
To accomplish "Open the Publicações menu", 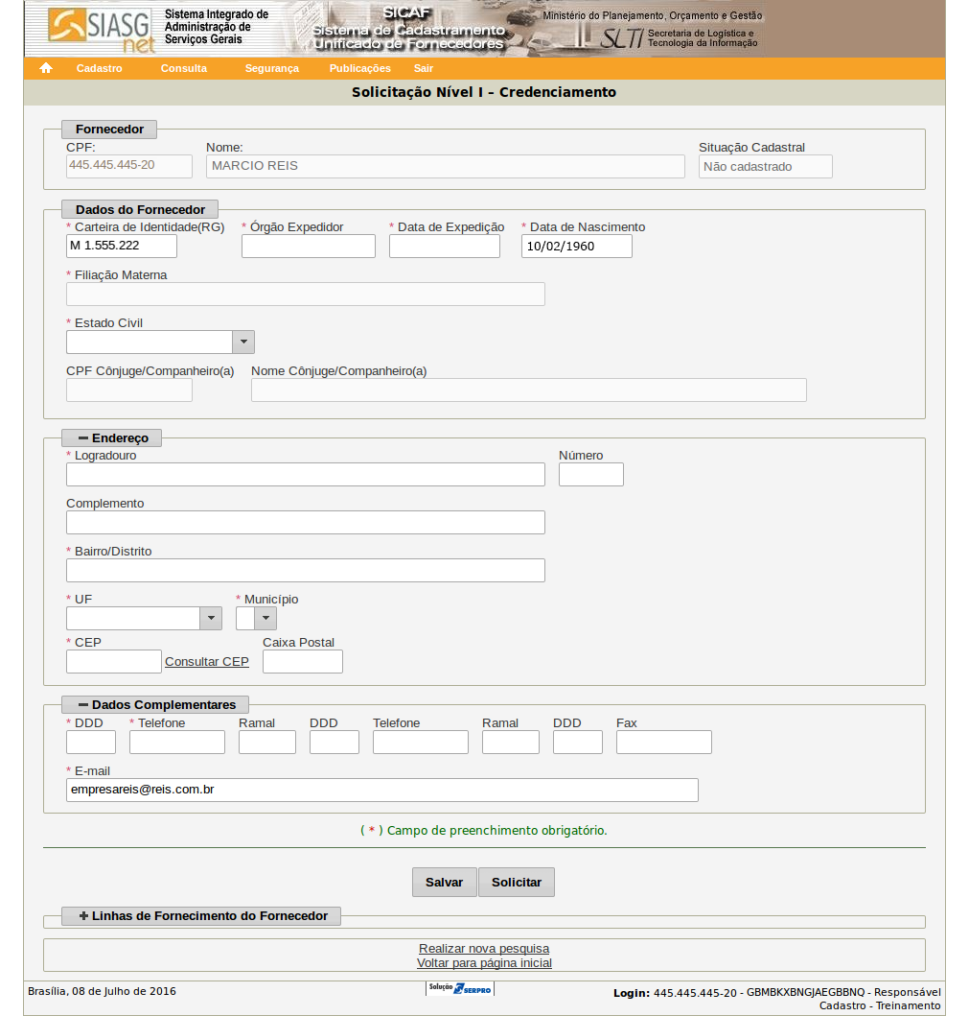I will click(359, 68).
